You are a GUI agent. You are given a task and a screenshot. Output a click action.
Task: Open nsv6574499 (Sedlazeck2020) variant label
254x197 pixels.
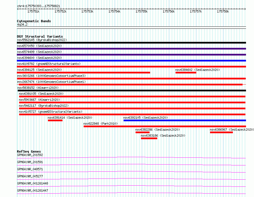39,52
